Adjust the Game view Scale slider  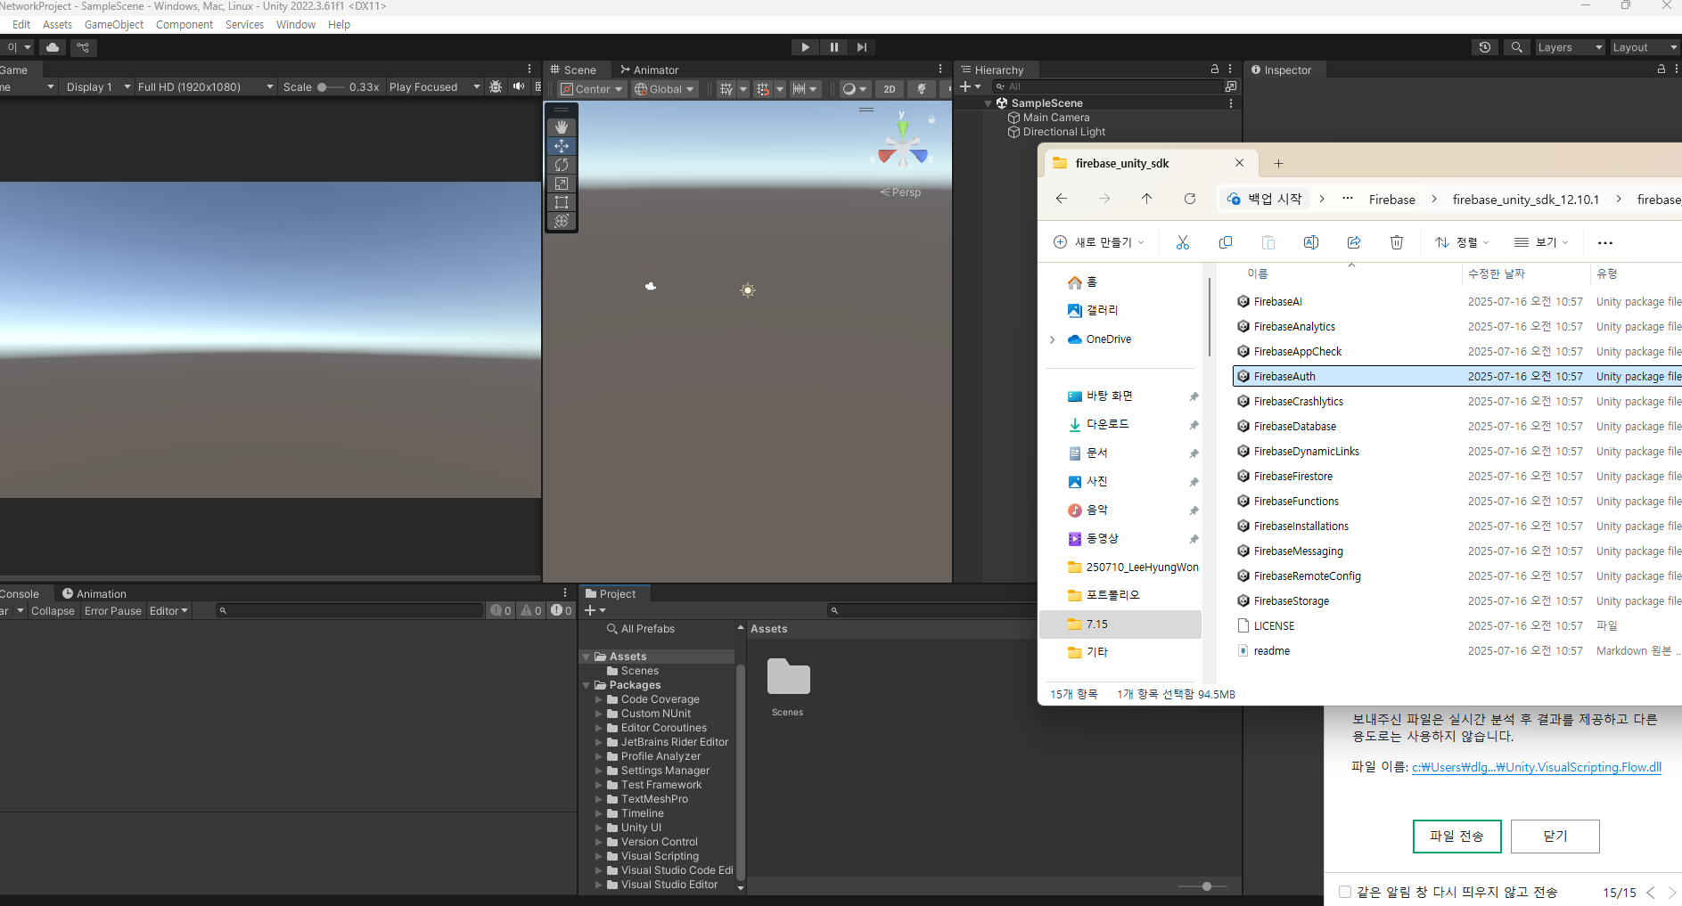[x=330, y=87]
